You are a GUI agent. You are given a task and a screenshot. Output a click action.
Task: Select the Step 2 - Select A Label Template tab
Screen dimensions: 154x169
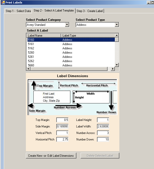(54, 11)
